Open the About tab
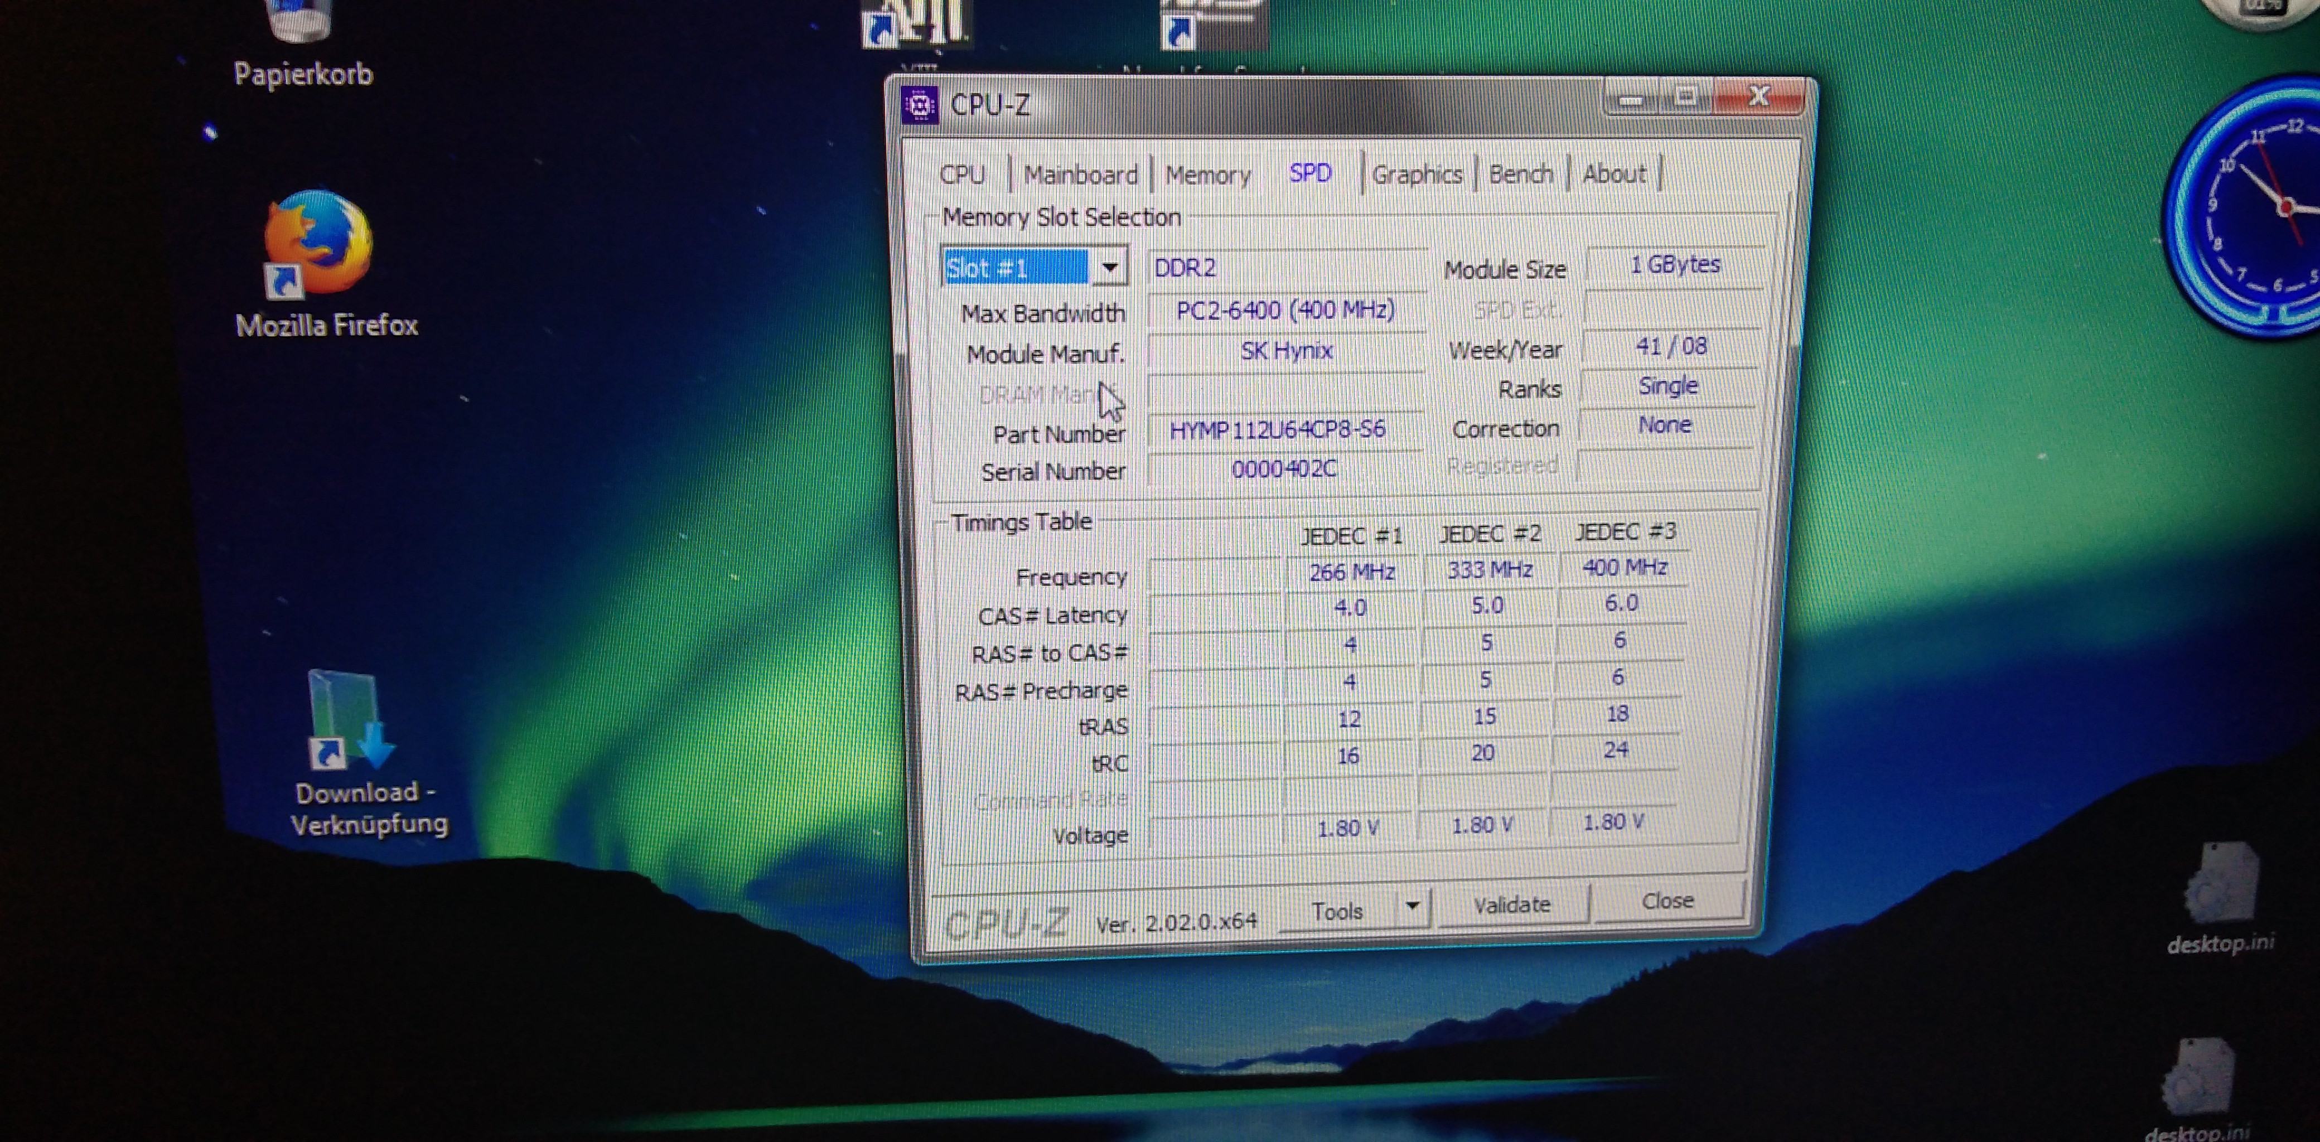 click(1614, 173)
